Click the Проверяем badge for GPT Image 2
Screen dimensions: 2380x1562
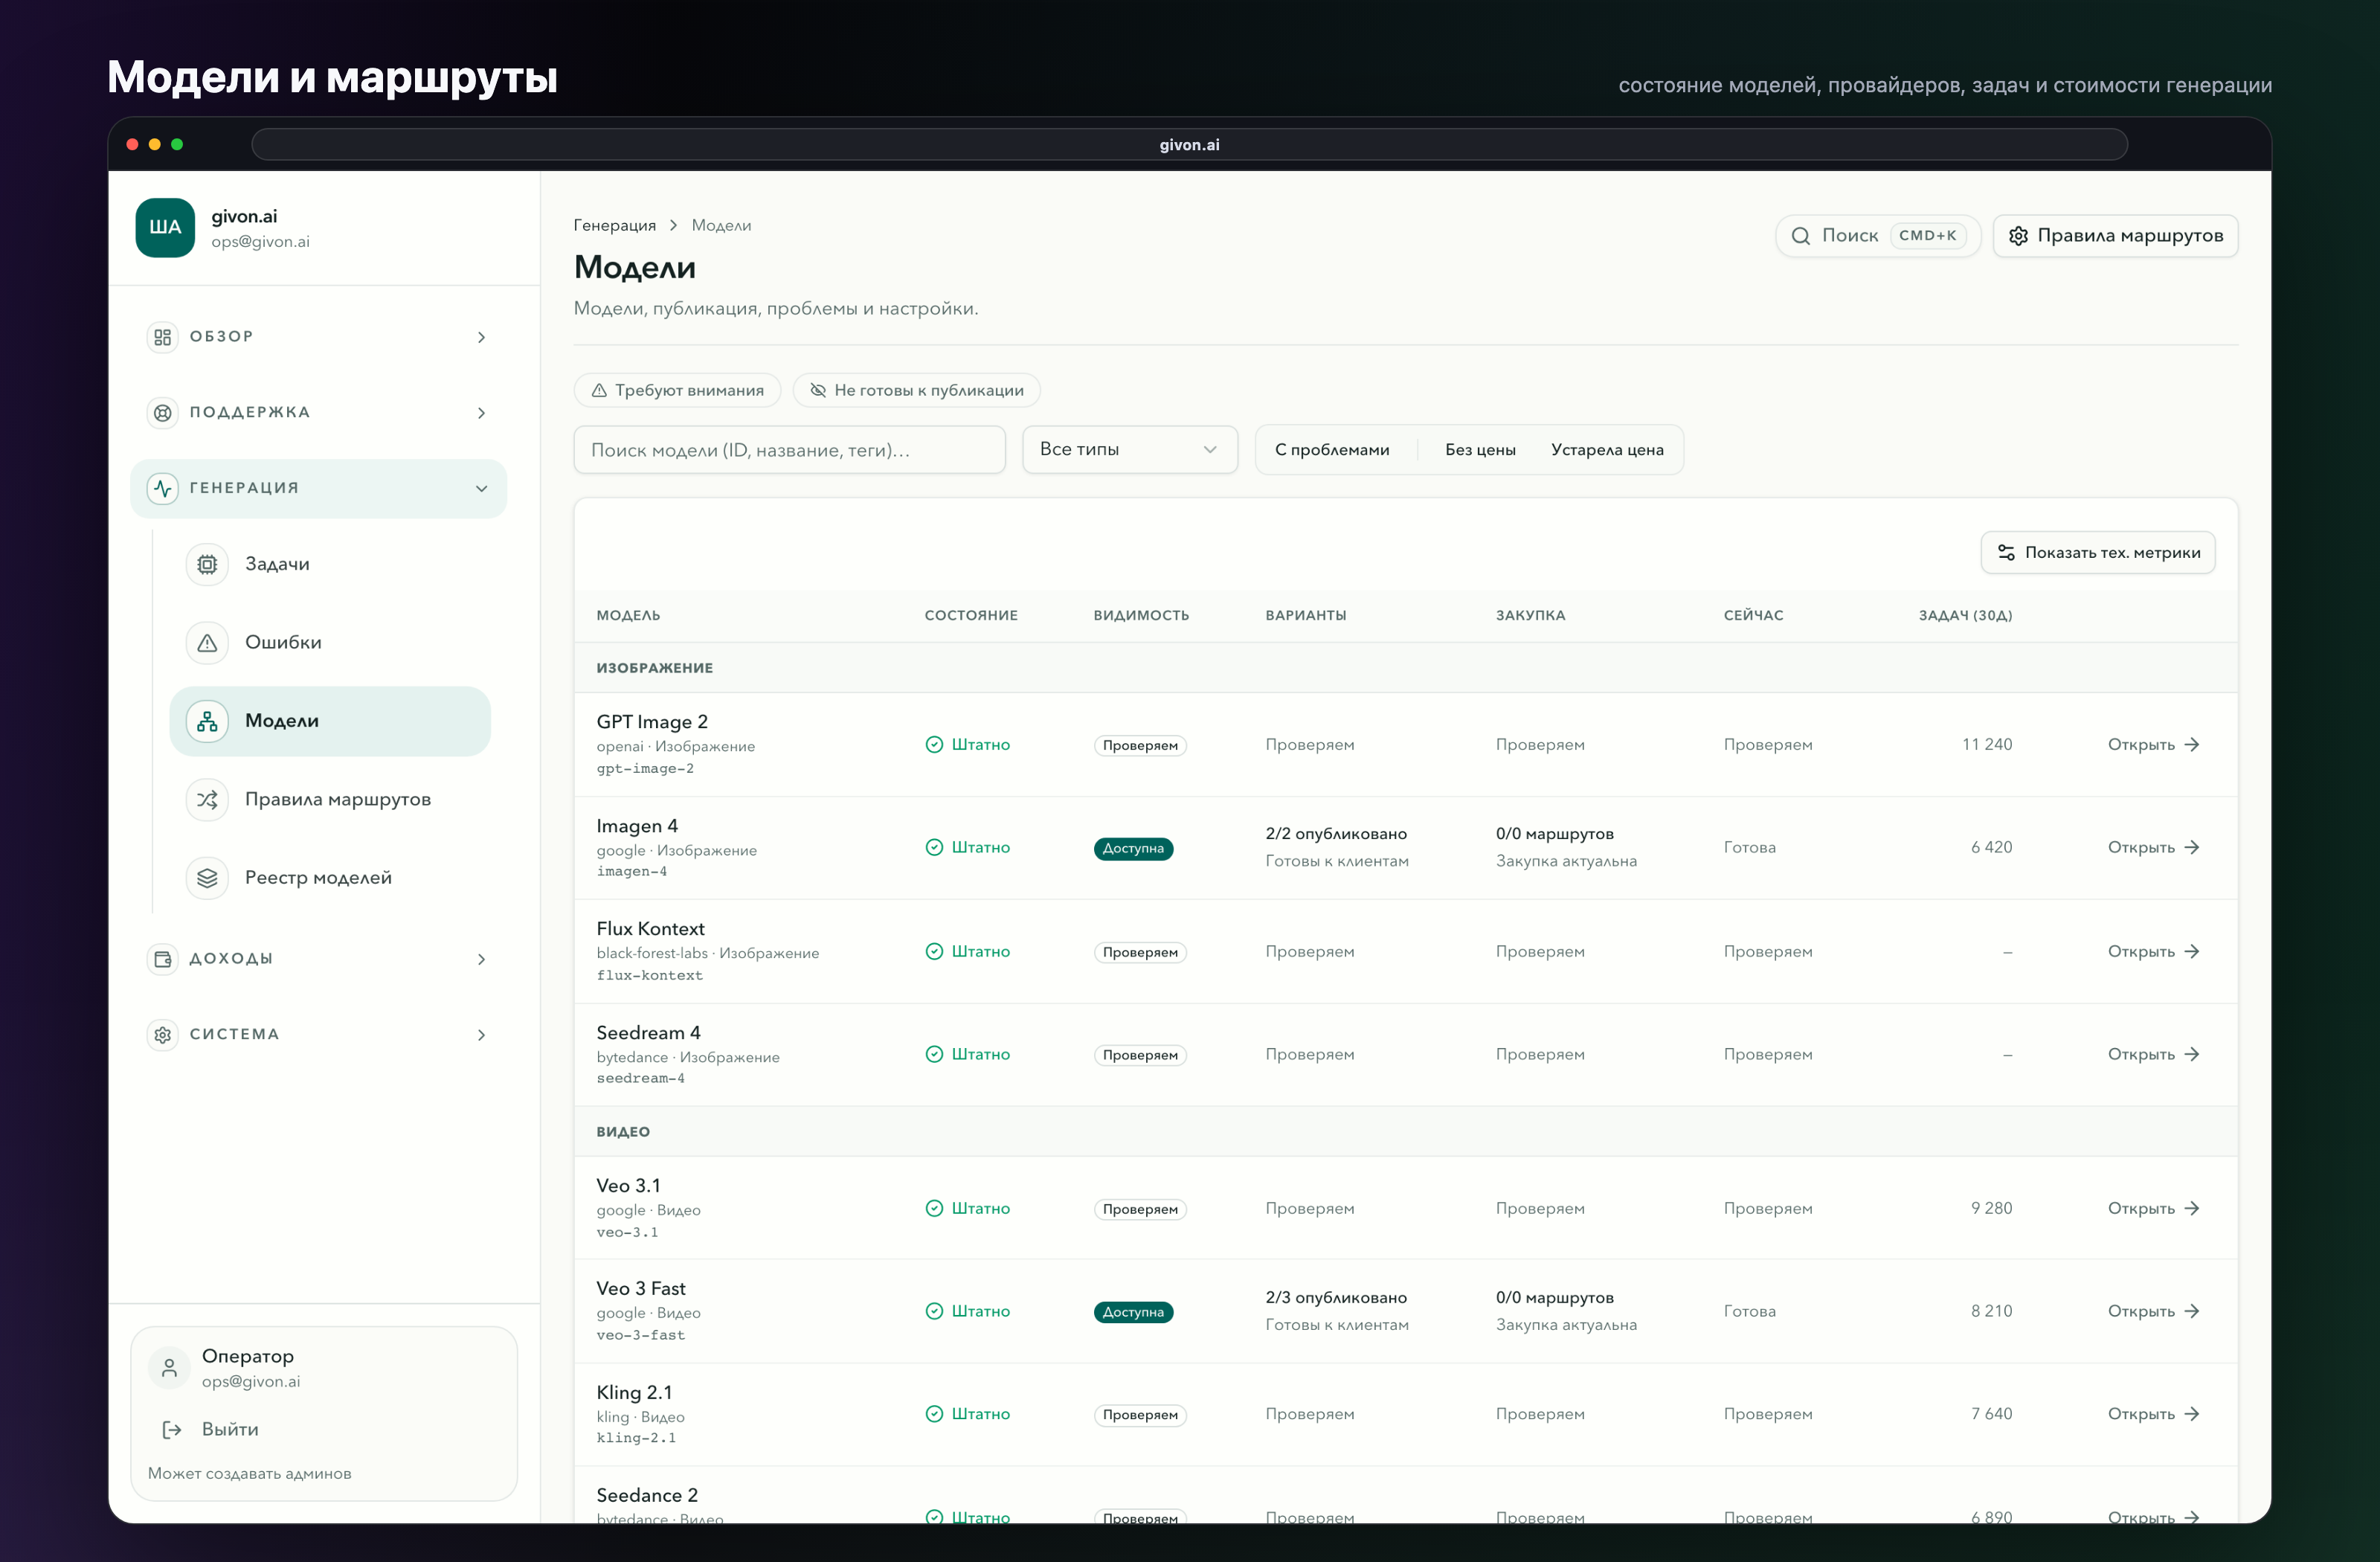(1140, 746)
